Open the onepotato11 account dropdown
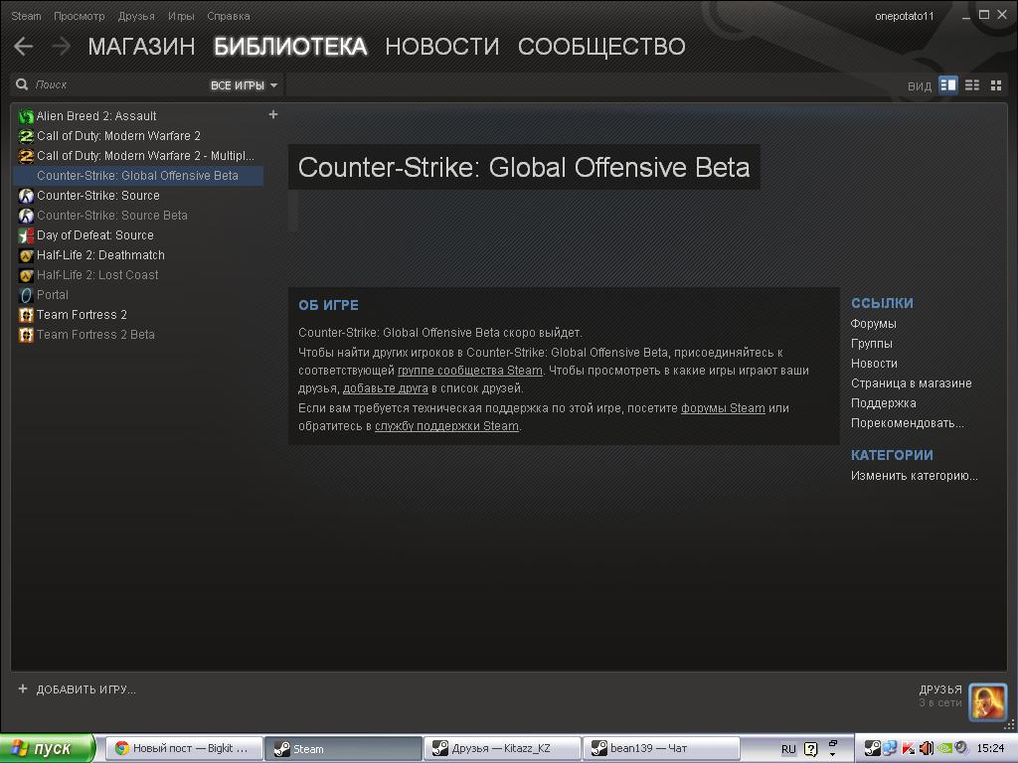This screenshot has height=763, width=1018. point(904,16)
